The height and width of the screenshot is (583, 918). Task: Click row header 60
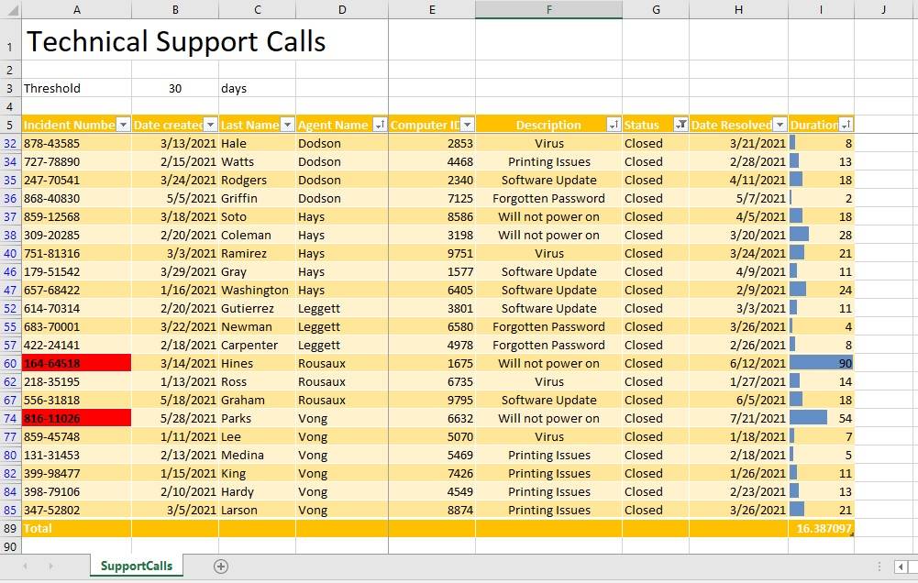[10, 364]
